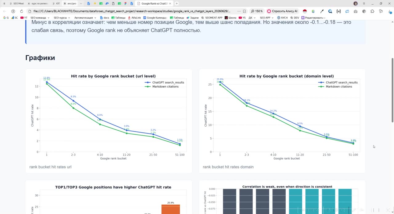
Task: Switch to the курс по релевантности tab group
Action: coord(38,4)
